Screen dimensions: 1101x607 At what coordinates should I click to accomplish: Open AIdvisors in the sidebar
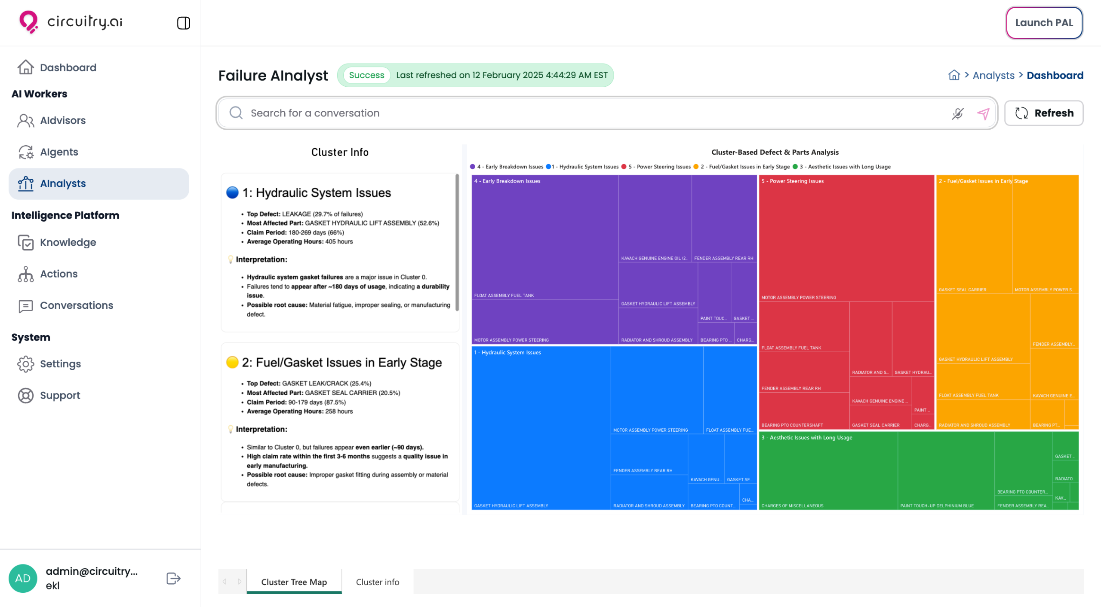63,120
